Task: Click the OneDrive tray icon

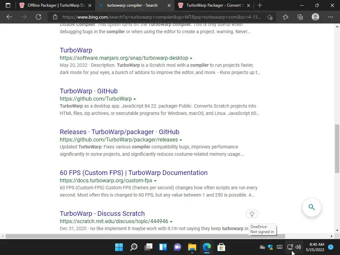Action: [x=262, y=247]
